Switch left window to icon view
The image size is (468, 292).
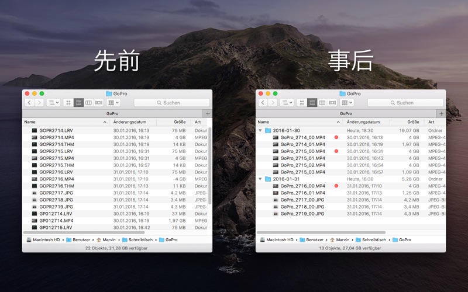(68, 103)
